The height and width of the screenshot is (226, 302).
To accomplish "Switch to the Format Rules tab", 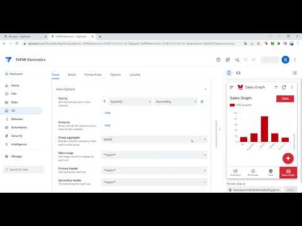I will [93, 75].
